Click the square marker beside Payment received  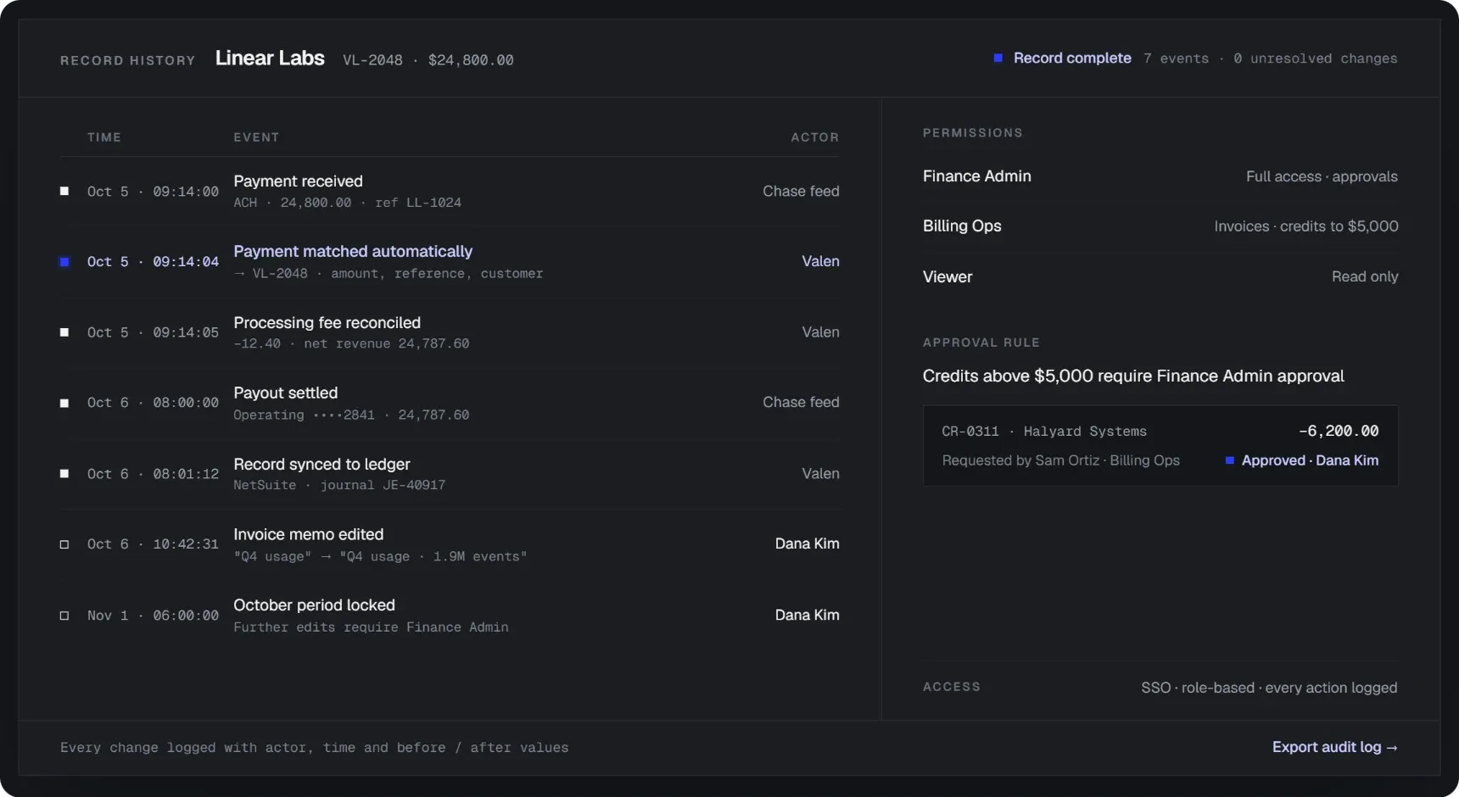[x=64, y=191]
